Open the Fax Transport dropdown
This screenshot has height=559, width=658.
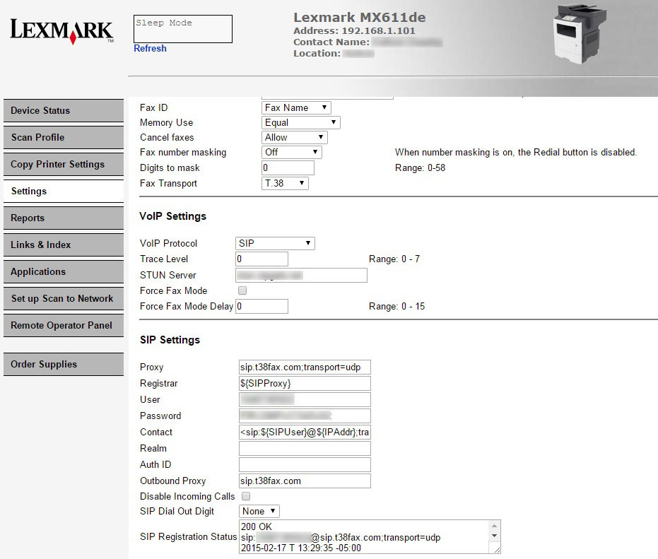click(285, 184)
